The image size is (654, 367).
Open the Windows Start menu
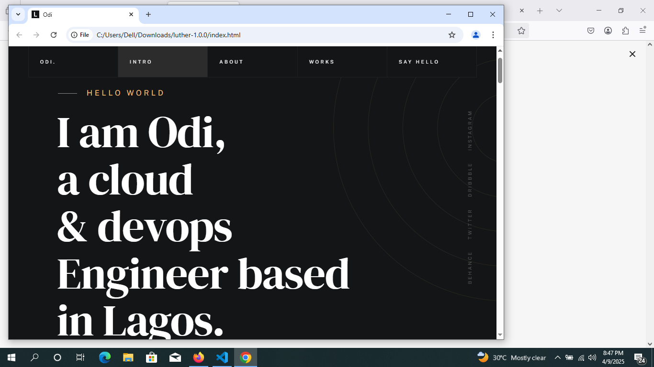(x=11, y=357)
